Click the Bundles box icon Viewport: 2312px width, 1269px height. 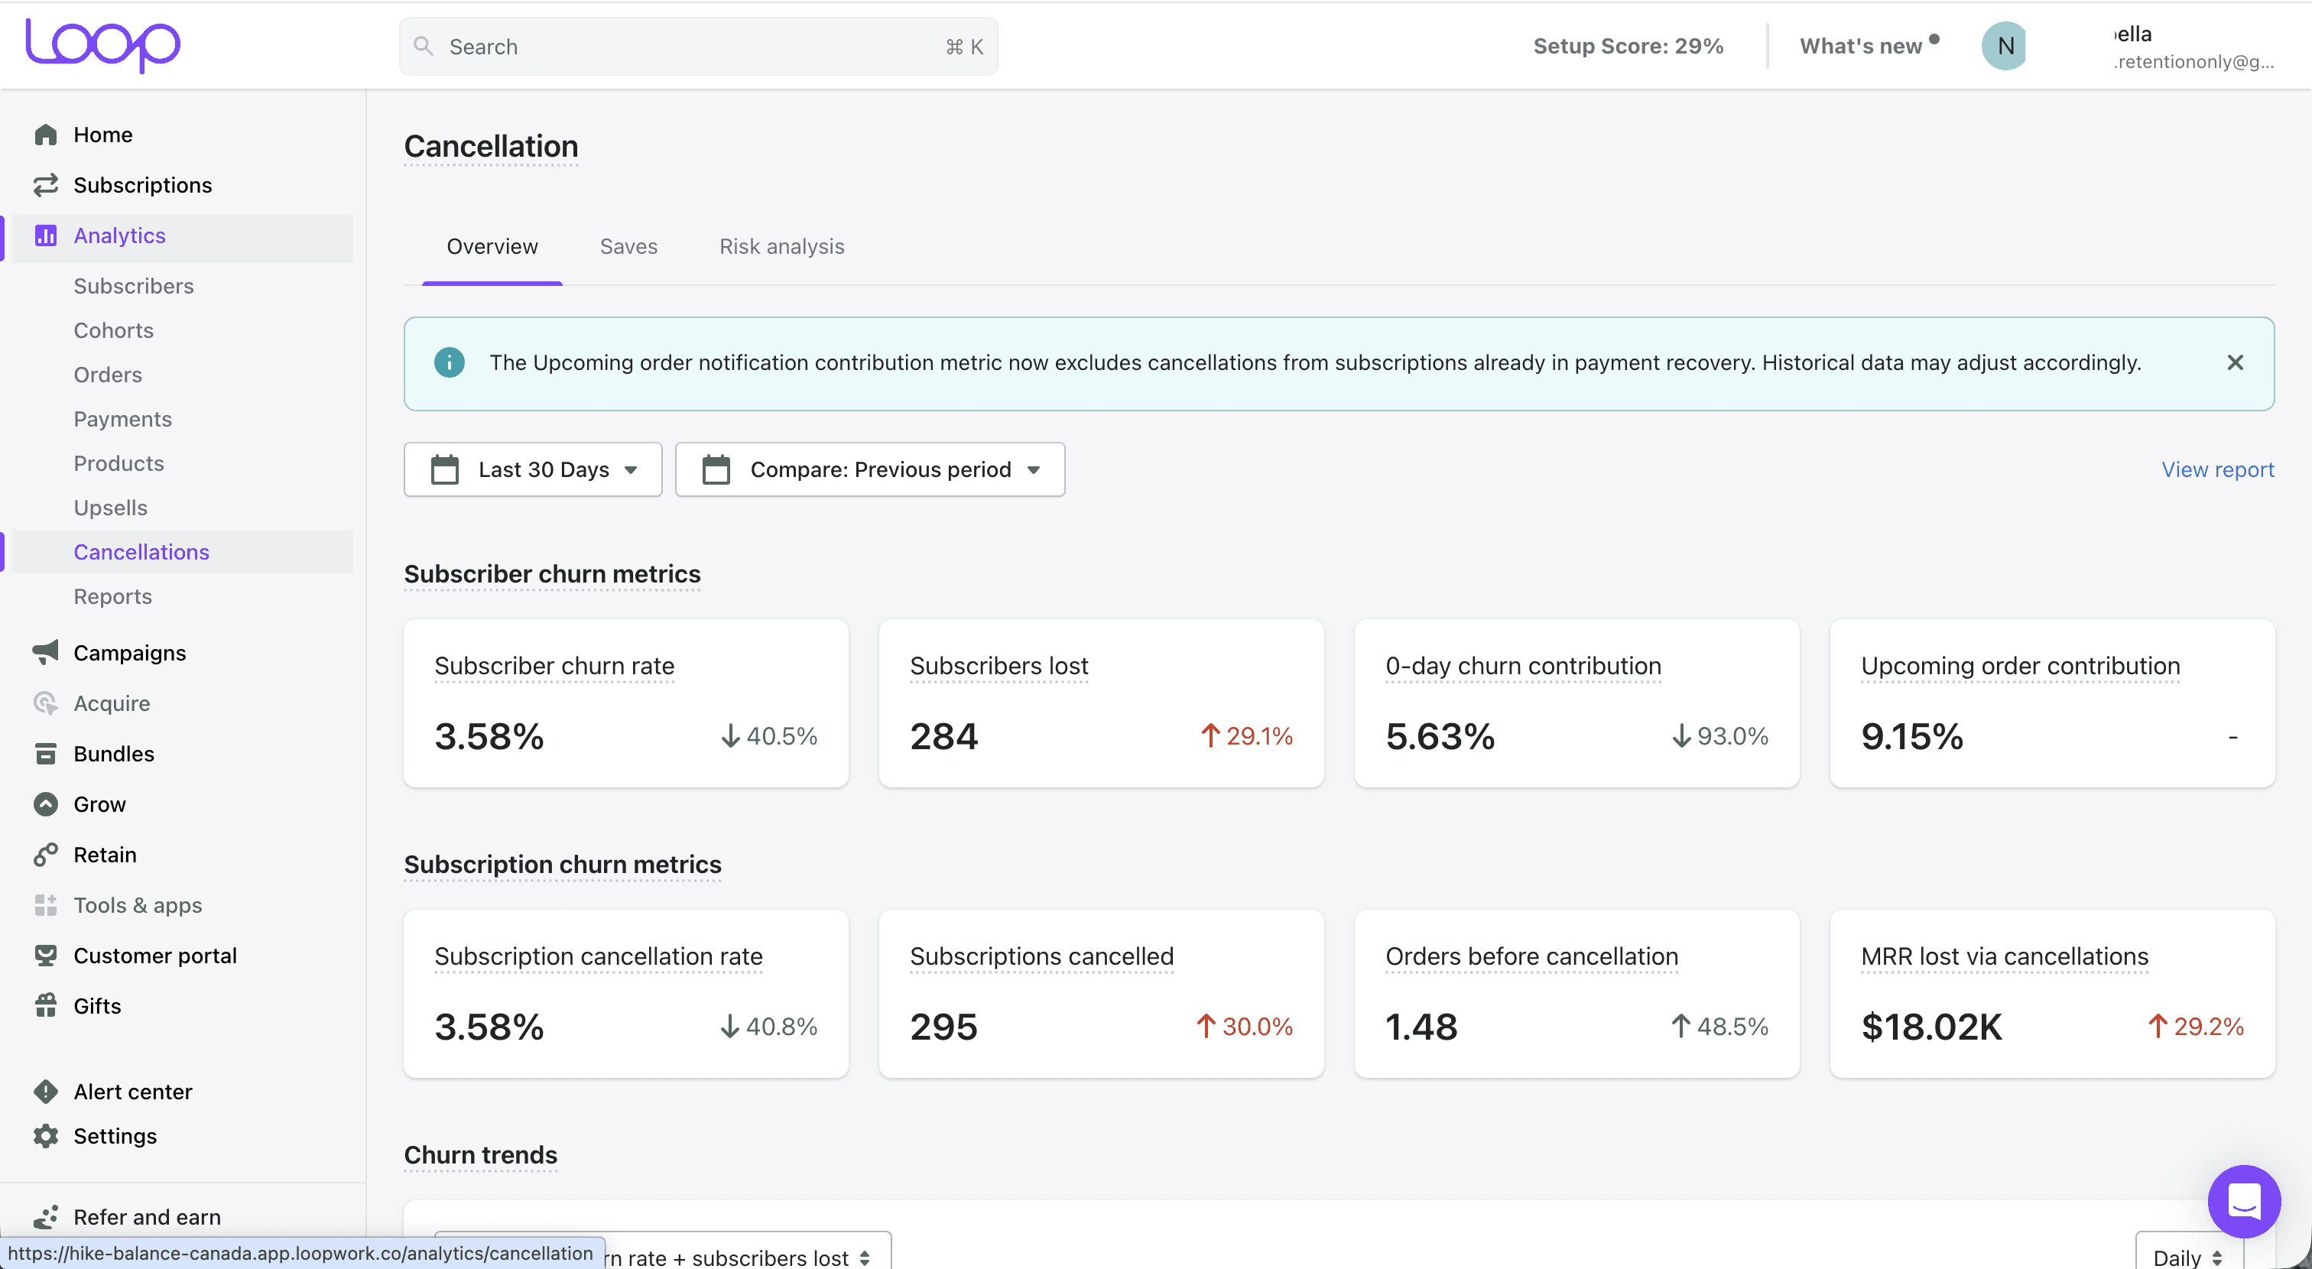[x=46, y=754]
